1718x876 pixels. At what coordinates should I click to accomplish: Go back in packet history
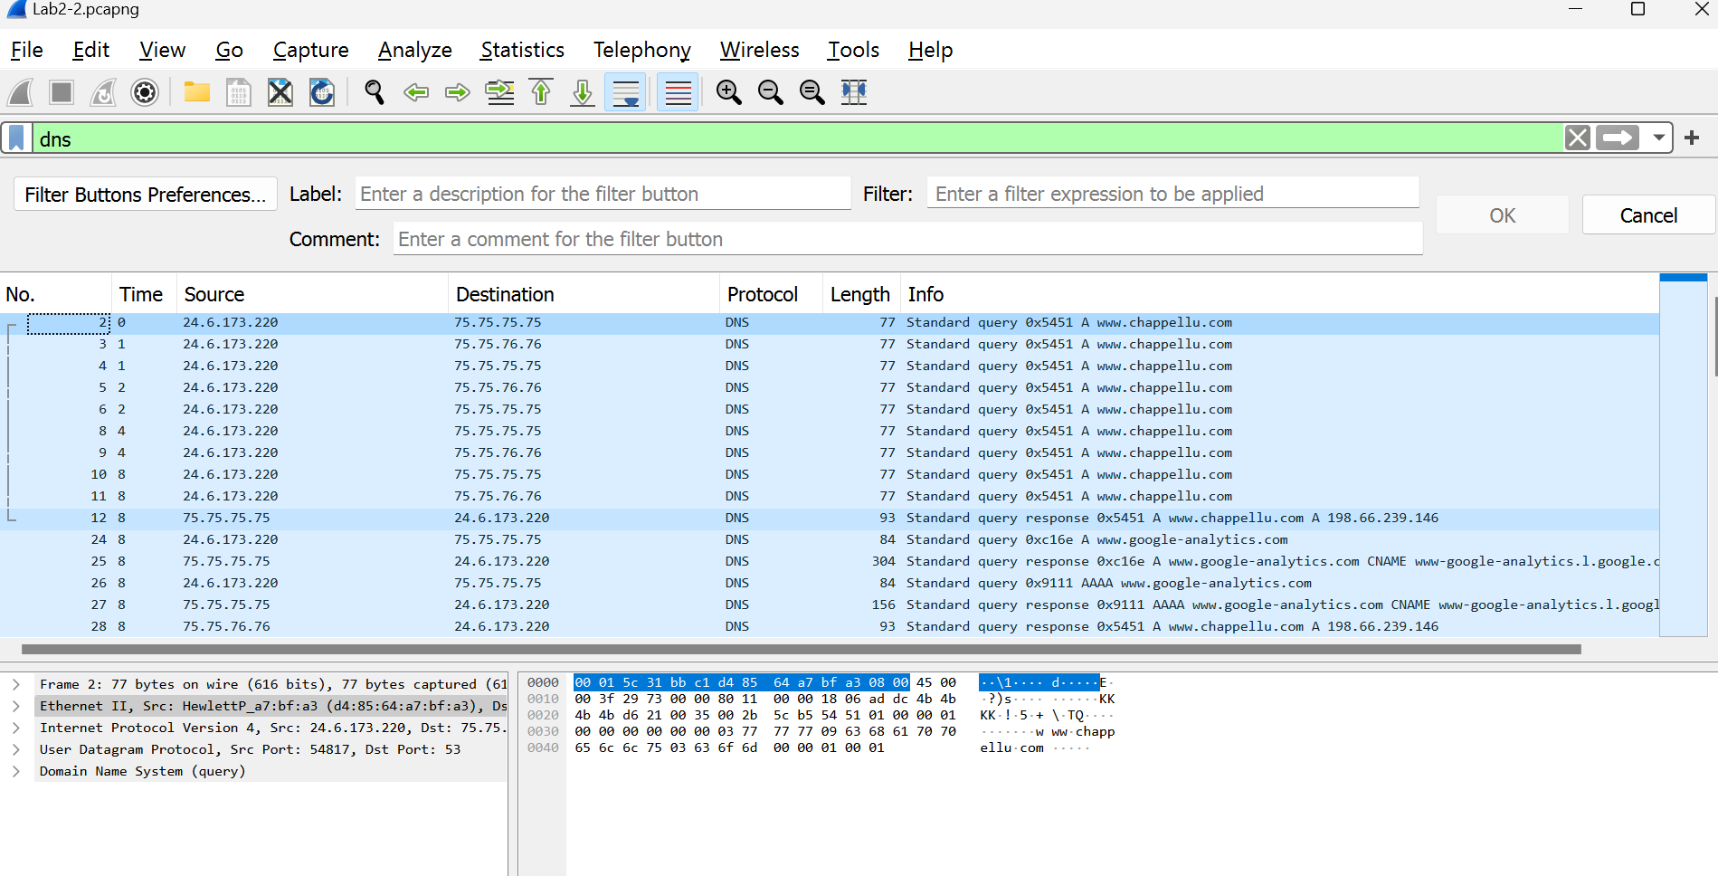[416, 92]
